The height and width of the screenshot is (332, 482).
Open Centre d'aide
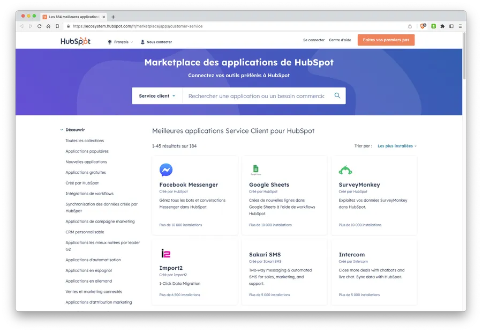(x=340, y=40)
